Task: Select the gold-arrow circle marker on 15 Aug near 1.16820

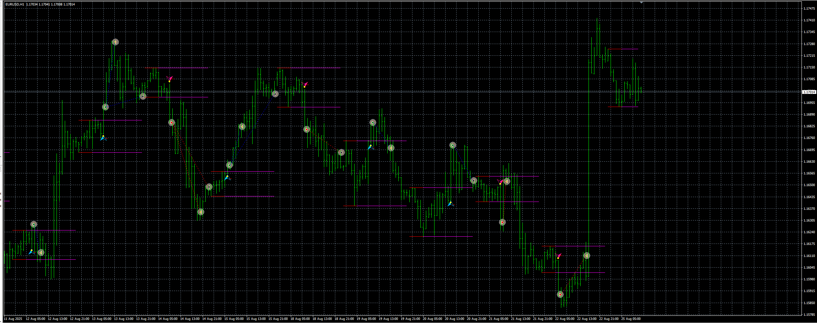Action: [242, 127]
